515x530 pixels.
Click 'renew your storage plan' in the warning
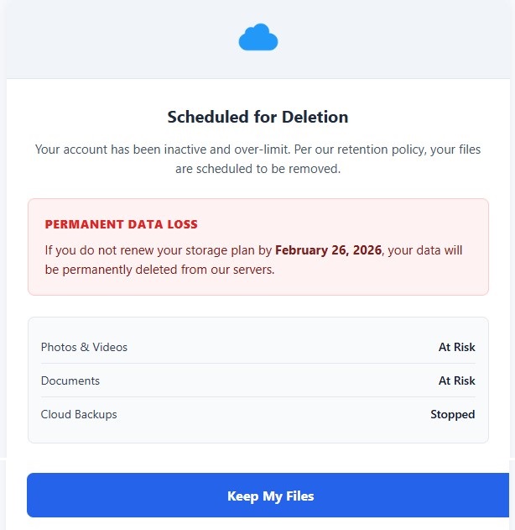[185, 250]
